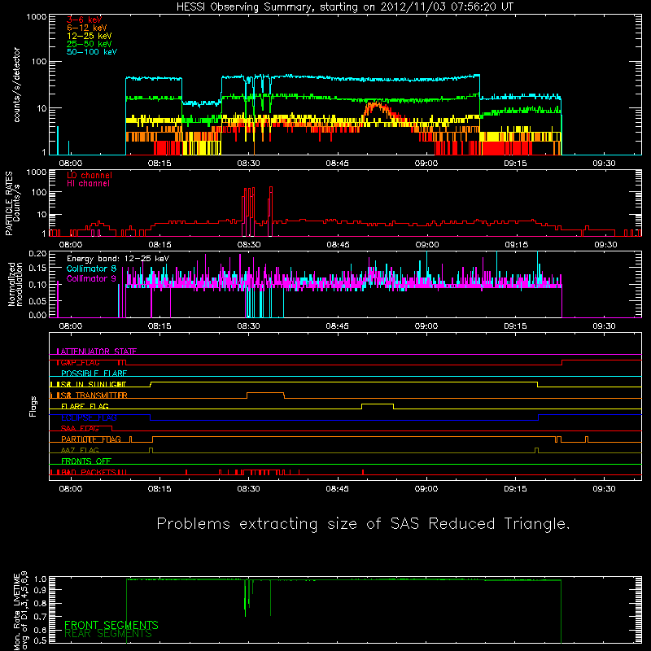Screen dimensions: 651x651
Task: Click the LO channel legend label
Action: 90,175
